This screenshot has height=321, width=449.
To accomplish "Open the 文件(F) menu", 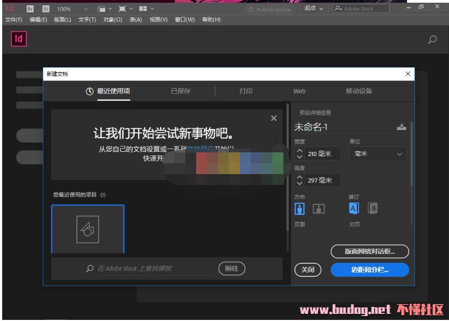I will coord(14,20).
